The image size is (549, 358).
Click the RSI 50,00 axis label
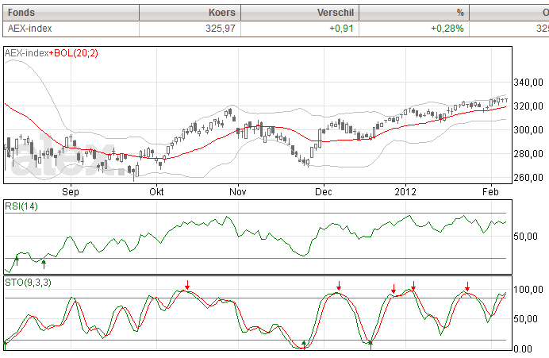[x=525, y=237]
